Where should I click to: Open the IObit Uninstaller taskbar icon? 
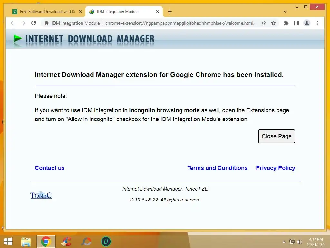click(x=106, y=242)
